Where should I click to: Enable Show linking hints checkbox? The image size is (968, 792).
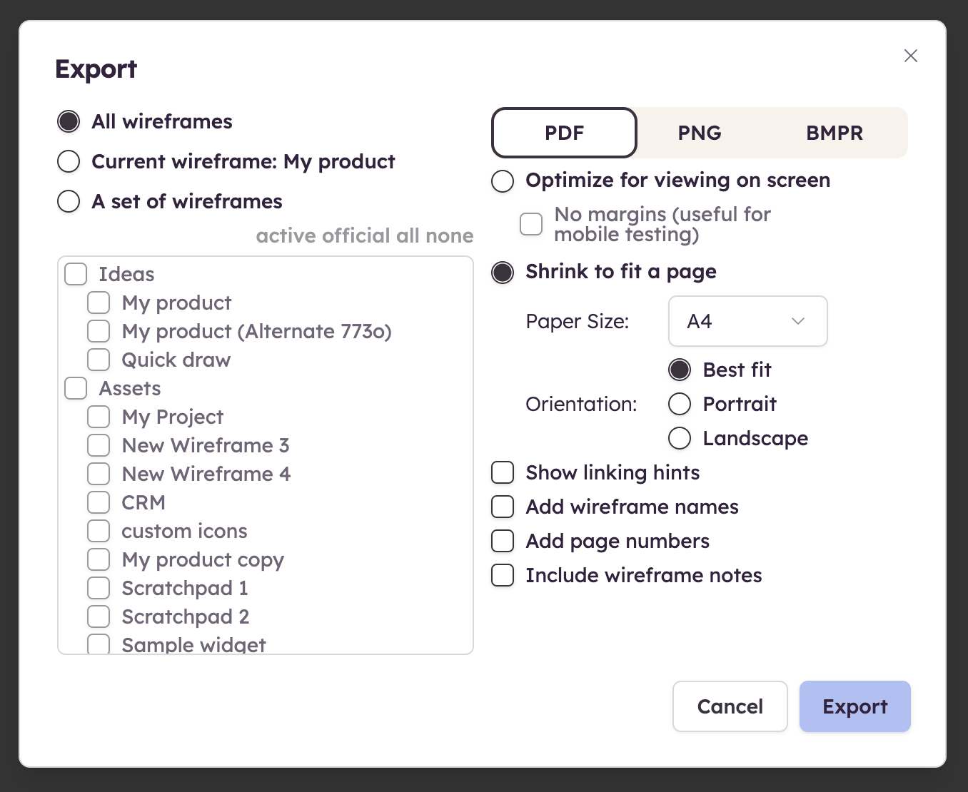[x=503, y=472]
